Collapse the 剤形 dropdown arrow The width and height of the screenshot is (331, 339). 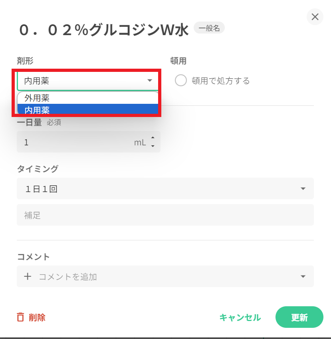(x=150, y=81)
